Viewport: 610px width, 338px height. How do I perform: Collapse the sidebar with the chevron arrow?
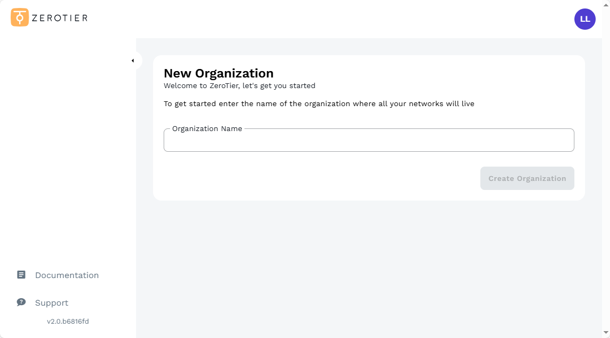pos(133,60)
